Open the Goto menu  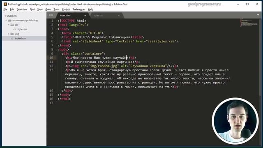pyautogui.click(x=48, y=9)
